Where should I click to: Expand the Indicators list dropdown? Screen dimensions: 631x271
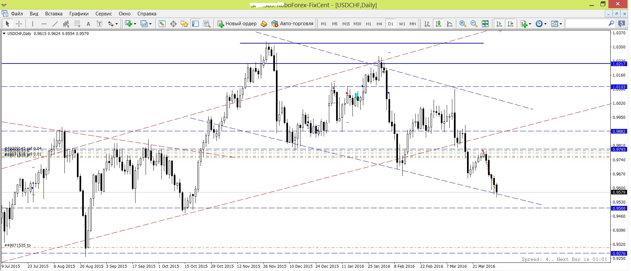[x=530, y=24]
